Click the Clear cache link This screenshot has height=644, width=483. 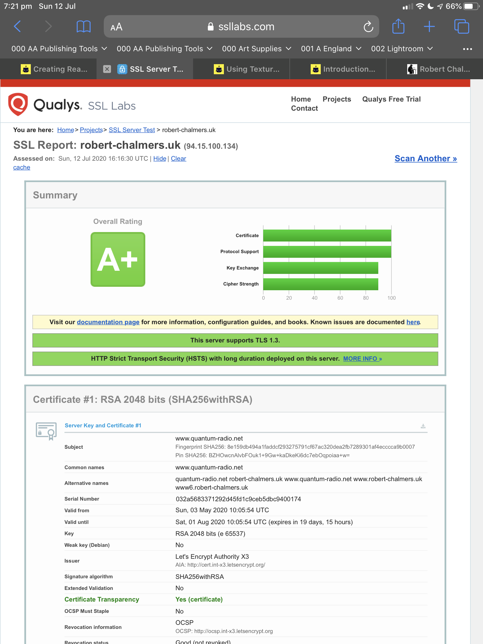179,158
